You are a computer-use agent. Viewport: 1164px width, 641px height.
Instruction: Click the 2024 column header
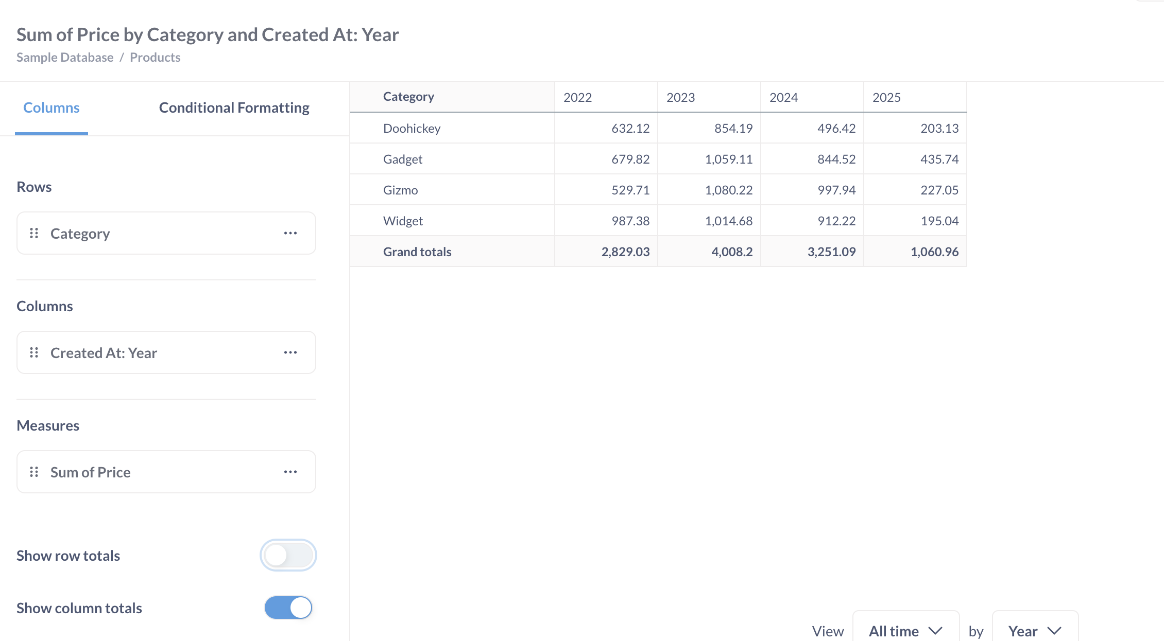(x=812, y=97)
